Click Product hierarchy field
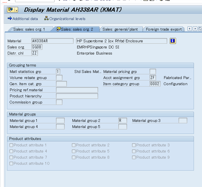 [x=77, y=96]
